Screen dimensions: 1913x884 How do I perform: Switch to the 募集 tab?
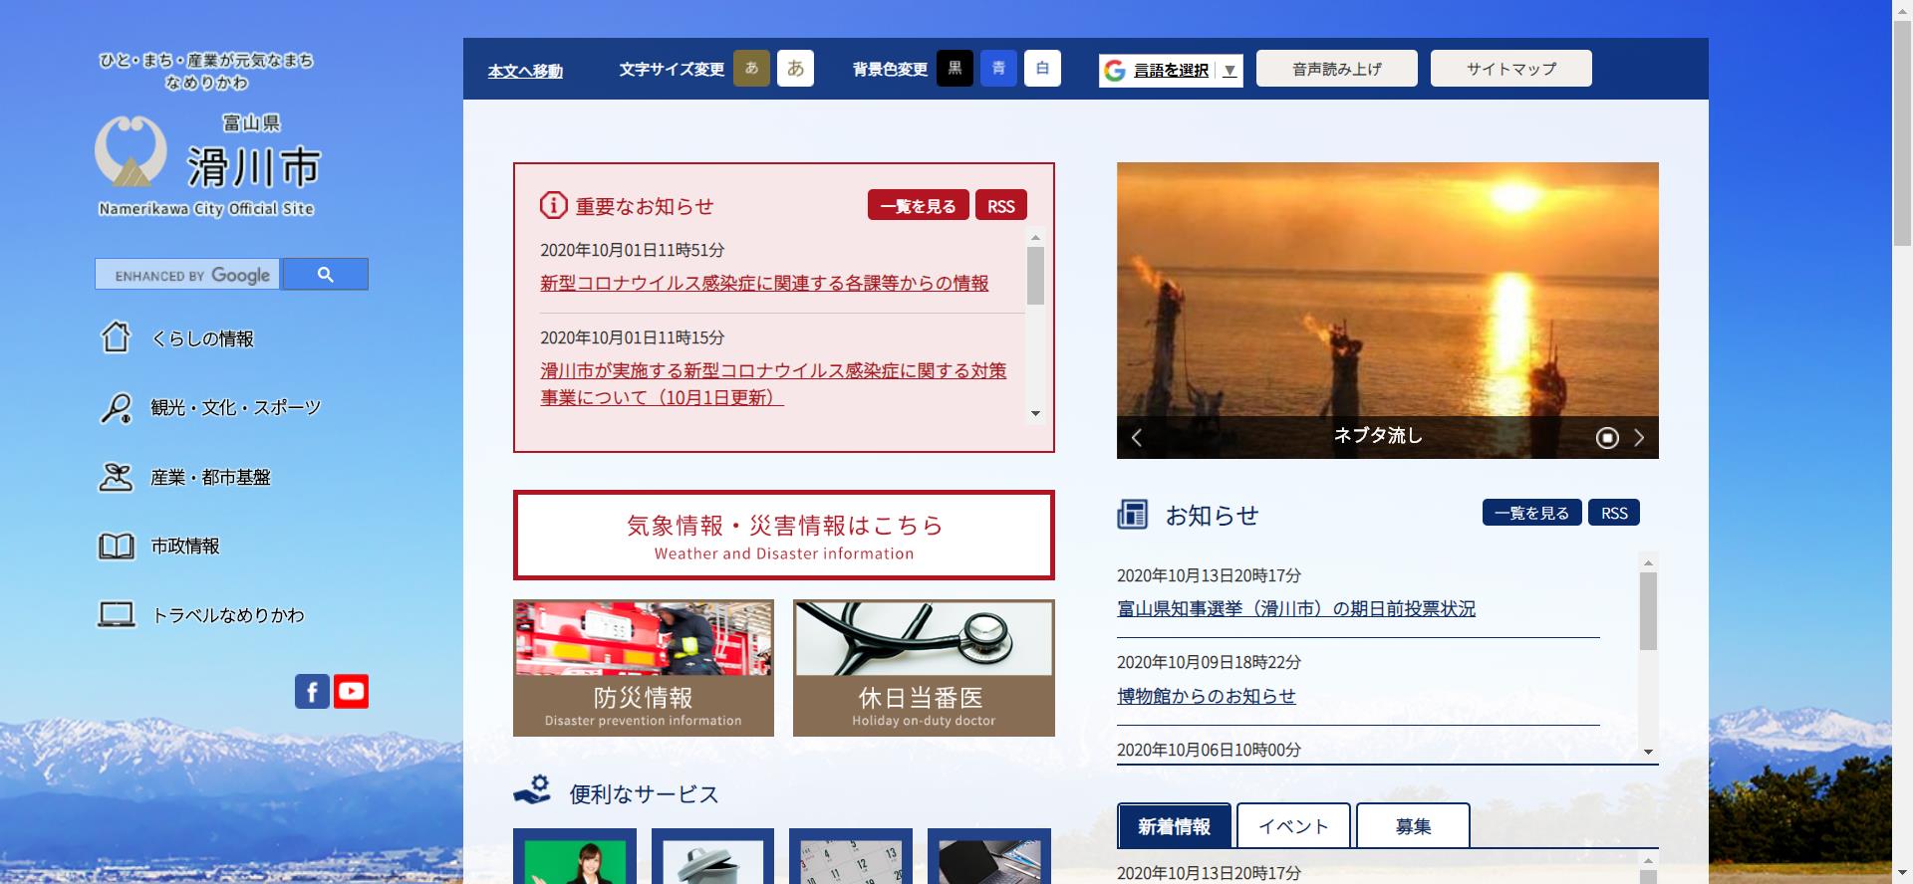click(x=1413, y=825)
